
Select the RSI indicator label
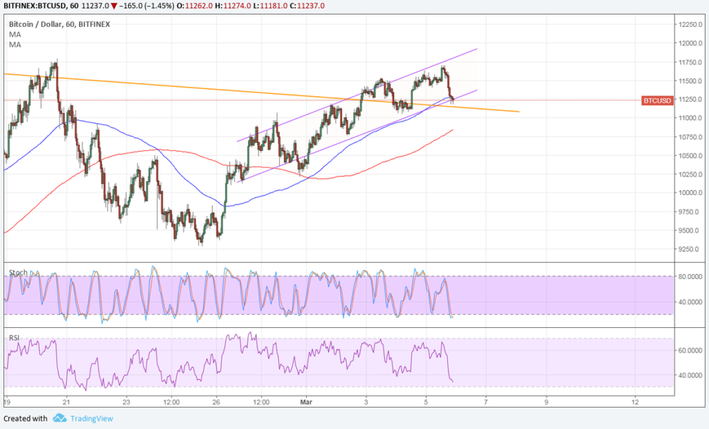pos(15,338)
